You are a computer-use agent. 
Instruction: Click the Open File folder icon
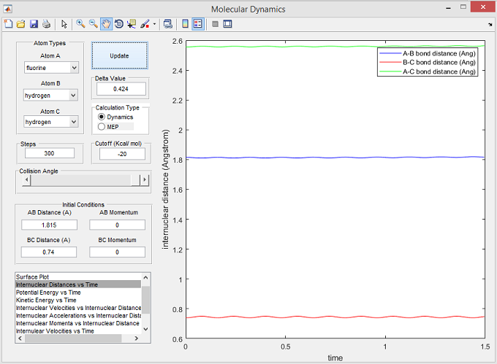point(20,23)
